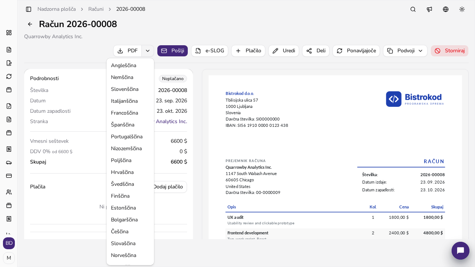Open the users icon in sidebar
This screenshot has width=475, height=267.
point(9,192)
